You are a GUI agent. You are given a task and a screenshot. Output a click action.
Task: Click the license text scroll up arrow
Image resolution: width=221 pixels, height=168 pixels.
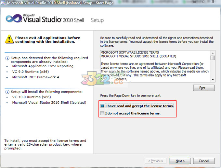(x=213, y=53)
